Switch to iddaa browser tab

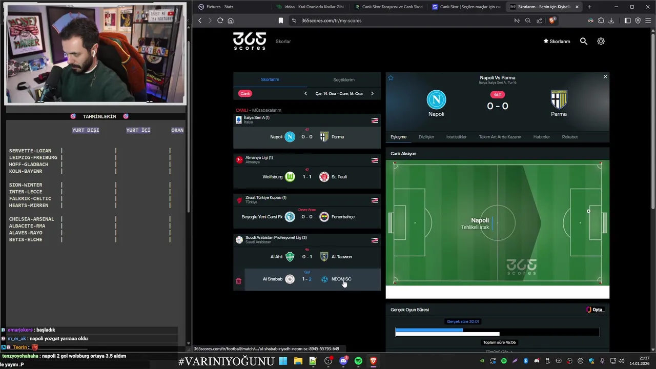[x=310, y=7]
